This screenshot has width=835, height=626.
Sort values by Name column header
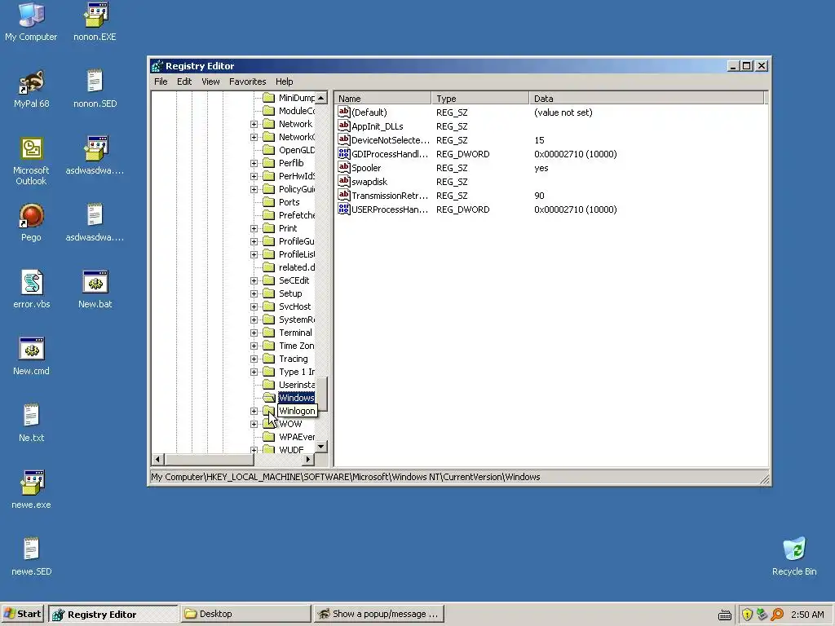click(x=382, y=99)
